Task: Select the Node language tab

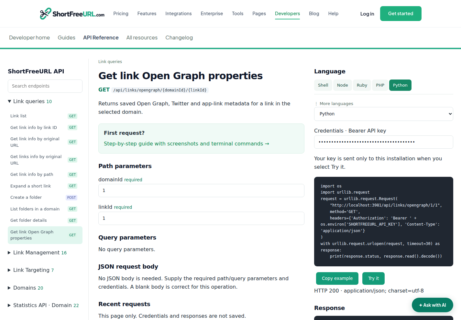Action: (342, 85)
